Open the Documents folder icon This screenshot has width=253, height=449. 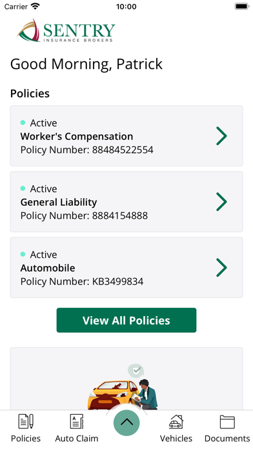point(227,421)
